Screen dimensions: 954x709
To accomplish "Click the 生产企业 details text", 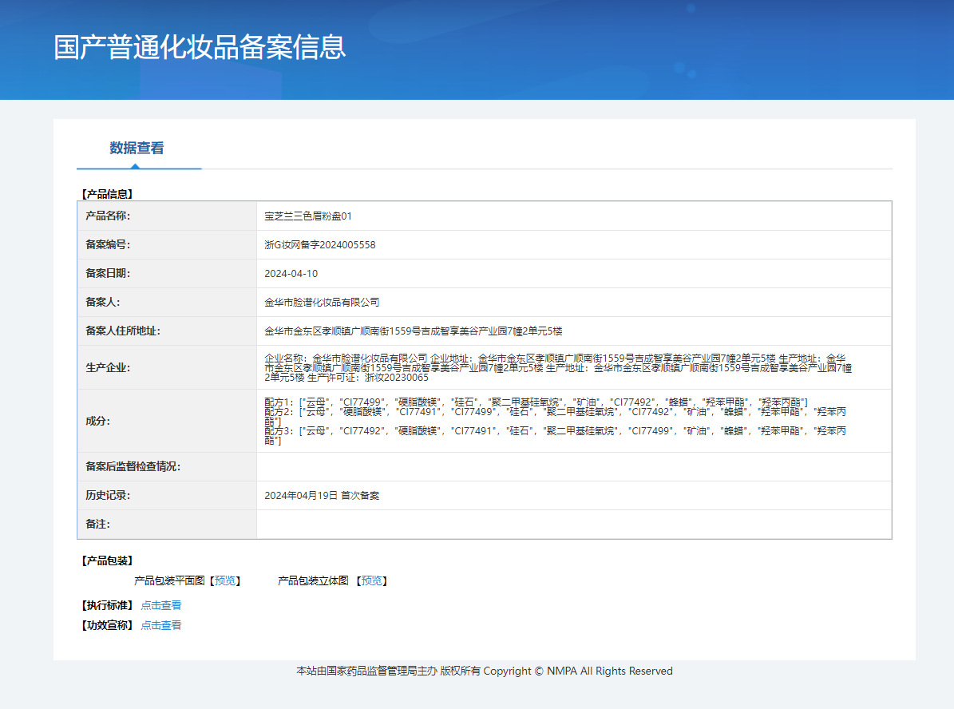I will (x=558, y=367).
